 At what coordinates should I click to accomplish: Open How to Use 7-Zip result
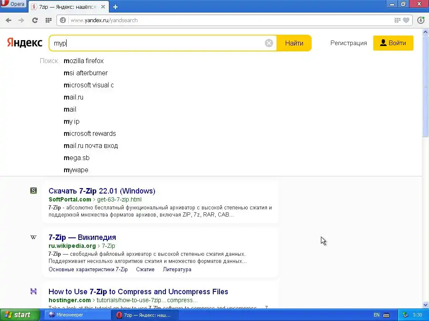138,291
